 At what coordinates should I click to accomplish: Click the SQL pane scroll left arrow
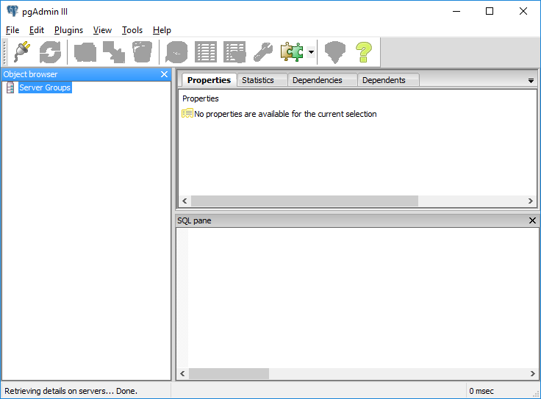pos(182,373)
